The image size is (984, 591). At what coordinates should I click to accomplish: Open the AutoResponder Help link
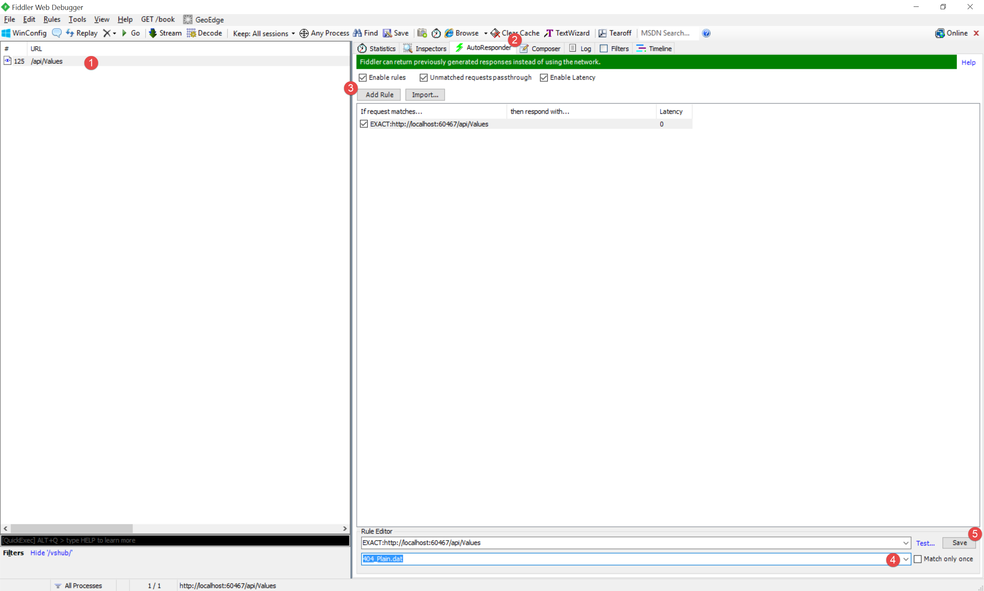pos(968,62)
